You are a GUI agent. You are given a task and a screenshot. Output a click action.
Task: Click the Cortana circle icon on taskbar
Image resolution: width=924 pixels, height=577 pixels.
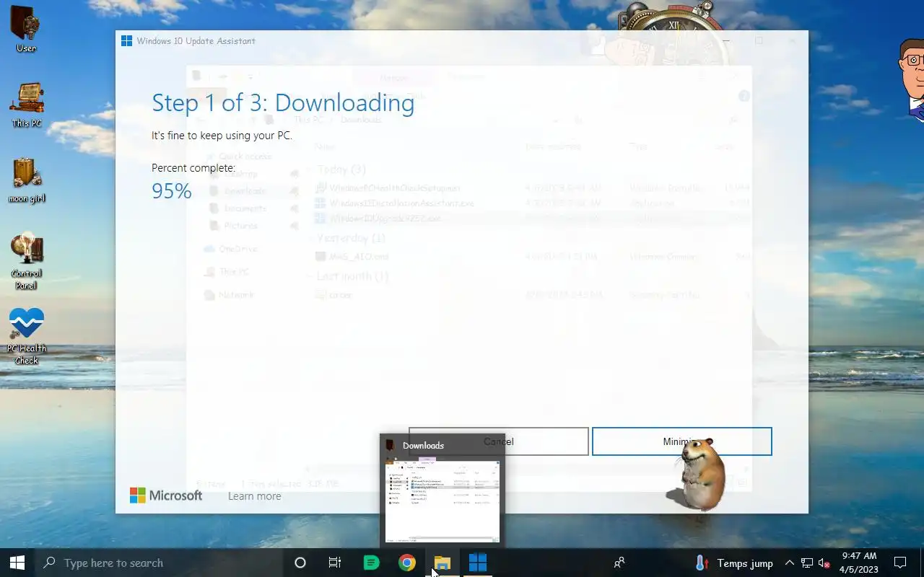click(x=300, y=563)
